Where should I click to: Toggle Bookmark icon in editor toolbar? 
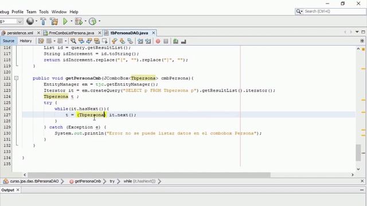point(130,41)
